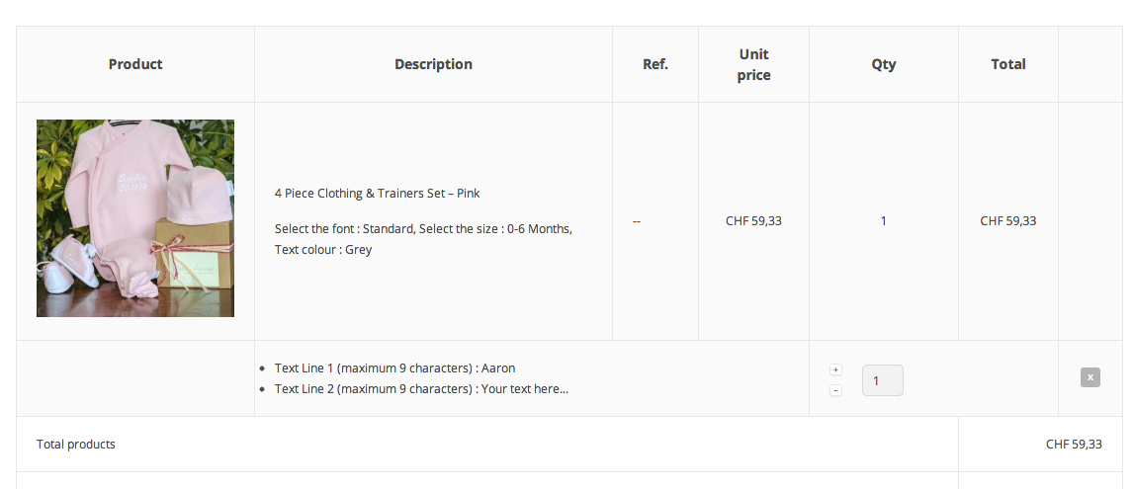Click the font, size and colour attributes text
This screenshot has height=489, width=1133.
pos(423,239)
